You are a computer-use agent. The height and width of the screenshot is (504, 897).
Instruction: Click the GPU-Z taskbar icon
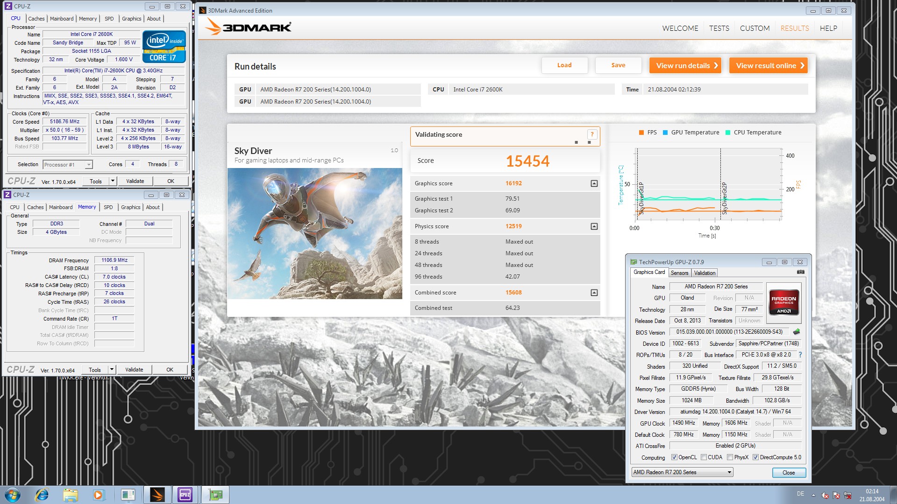click(x=215, y=495)
